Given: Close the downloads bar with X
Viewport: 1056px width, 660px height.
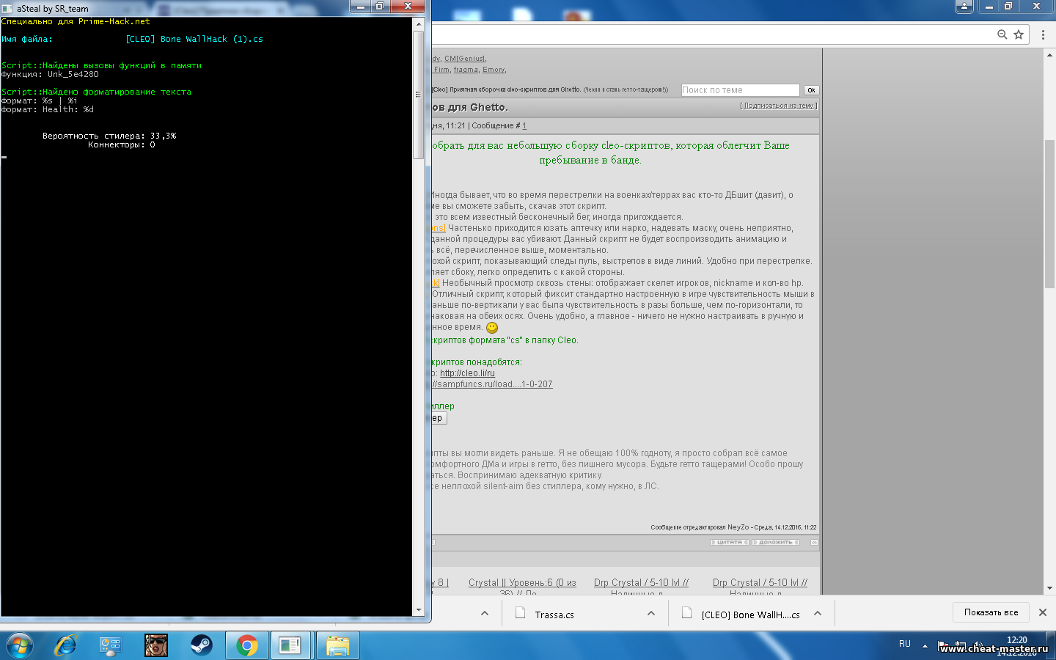Looking at the screenshot, I should tap(1043, 612).
